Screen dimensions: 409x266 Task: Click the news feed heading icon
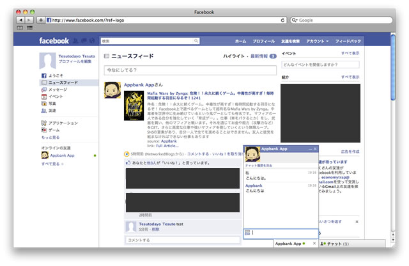107,56
